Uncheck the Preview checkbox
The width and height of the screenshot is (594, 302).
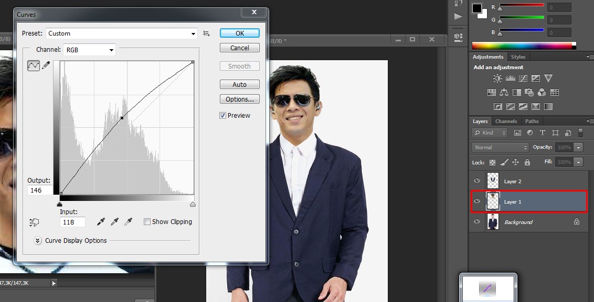[223, 116]
